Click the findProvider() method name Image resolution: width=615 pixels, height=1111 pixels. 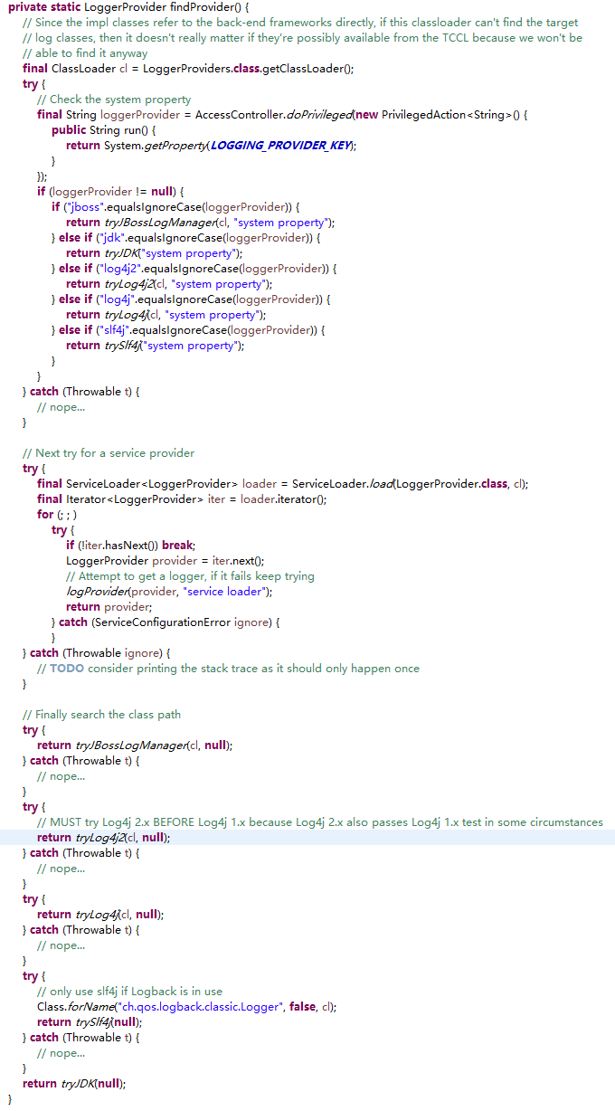pyautogui.click(x=208, y=7)
